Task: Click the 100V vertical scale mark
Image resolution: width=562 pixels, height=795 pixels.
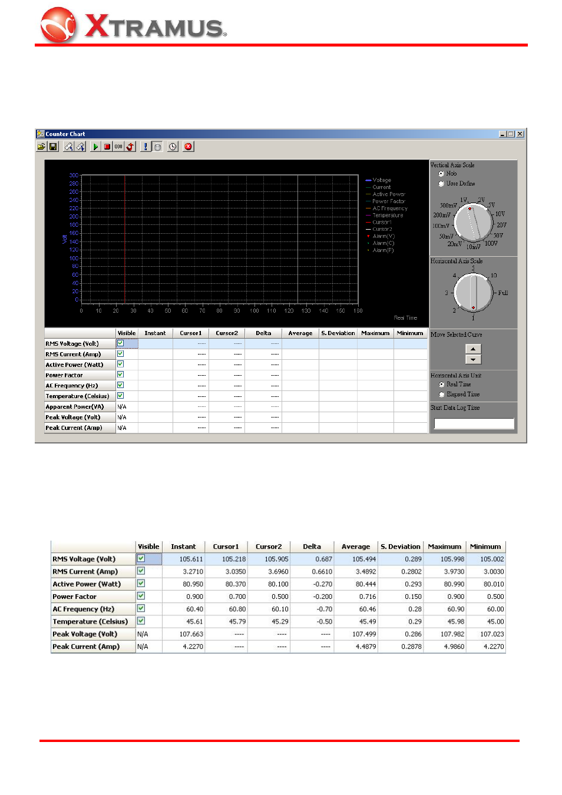Action: point(491,243)
